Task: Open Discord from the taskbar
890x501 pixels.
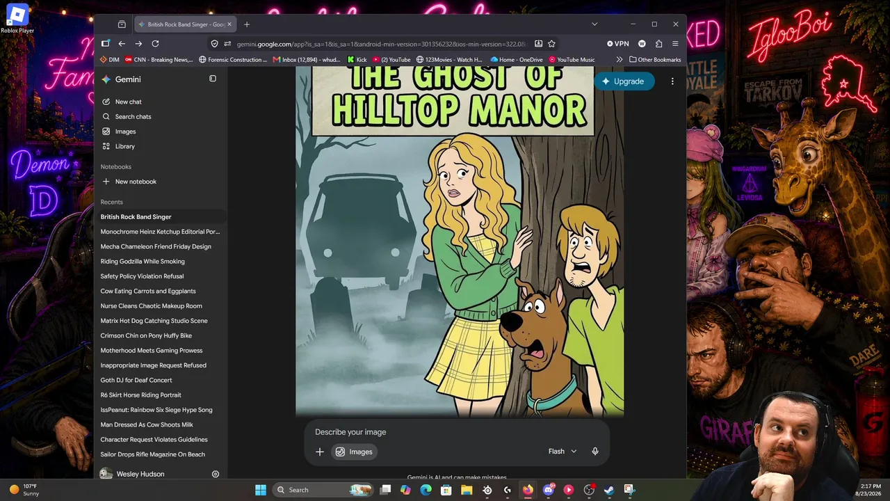Action: (x=549, y=490)
